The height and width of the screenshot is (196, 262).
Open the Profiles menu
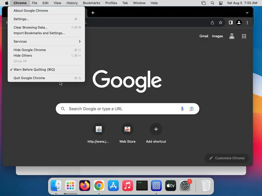pos(111,3)
